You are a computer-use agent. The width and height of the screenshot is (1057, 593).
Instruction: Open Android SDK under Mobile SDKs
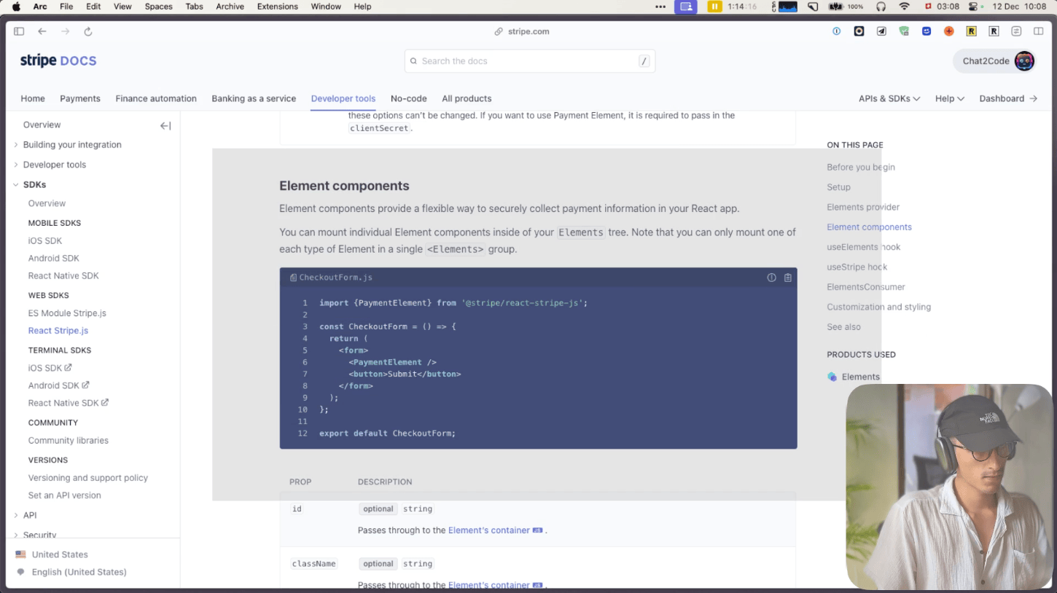pos(53,258)
